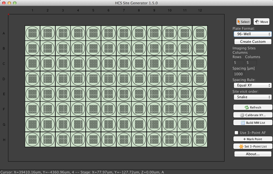273x174 pixels.
Task: Select well D6 on the plate
Action: 109,79
